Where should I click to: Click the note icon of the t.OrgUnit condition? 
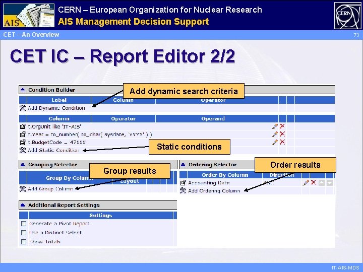point(23,126)
